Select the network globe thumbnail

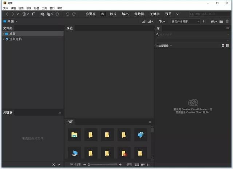(x=141, y=135)
